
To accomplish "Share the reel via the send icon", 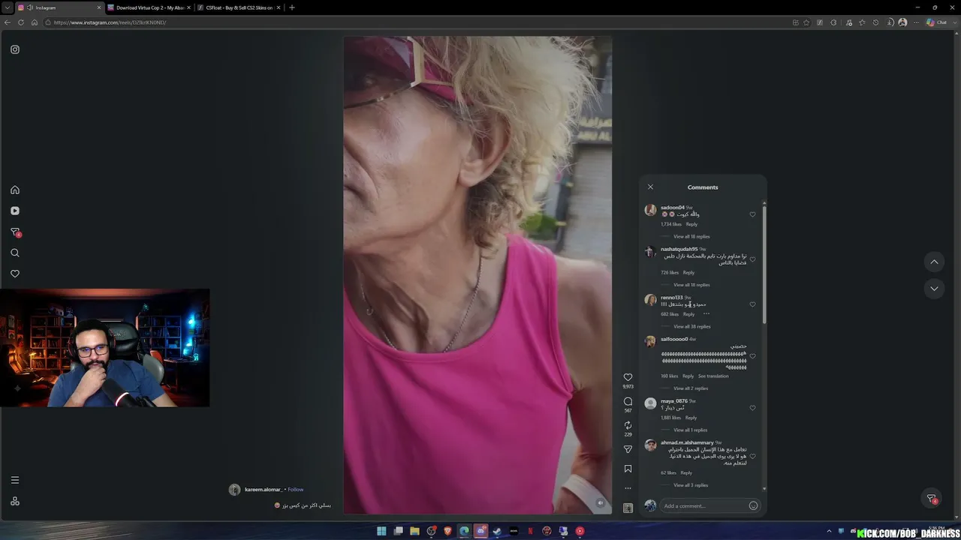I will 628,449.
